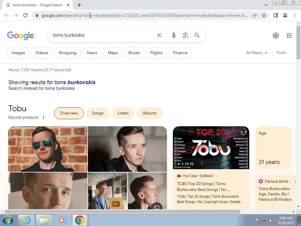Click the address bar URL
Image resolution: width=301 pixels, height=226 pixels.
(x=144, y=15)
